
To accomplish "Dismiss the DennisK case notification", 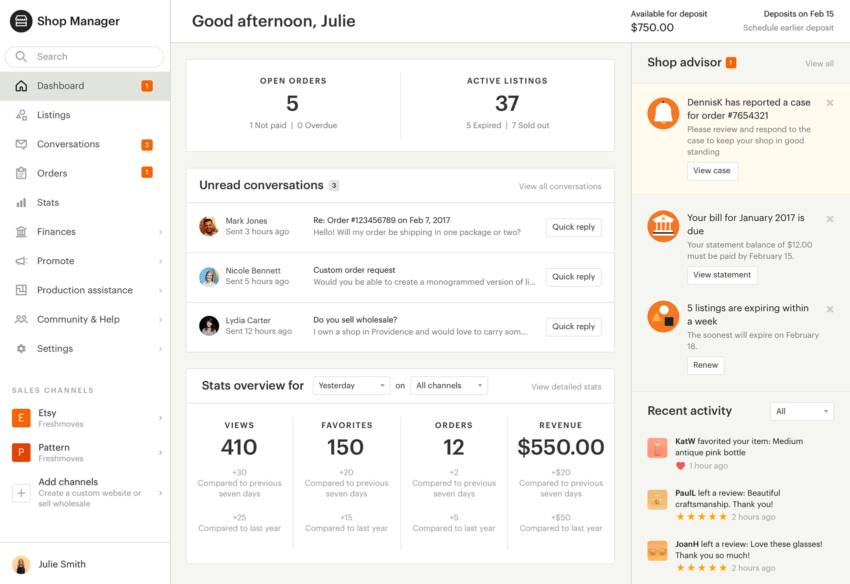I will coord(829,103).
